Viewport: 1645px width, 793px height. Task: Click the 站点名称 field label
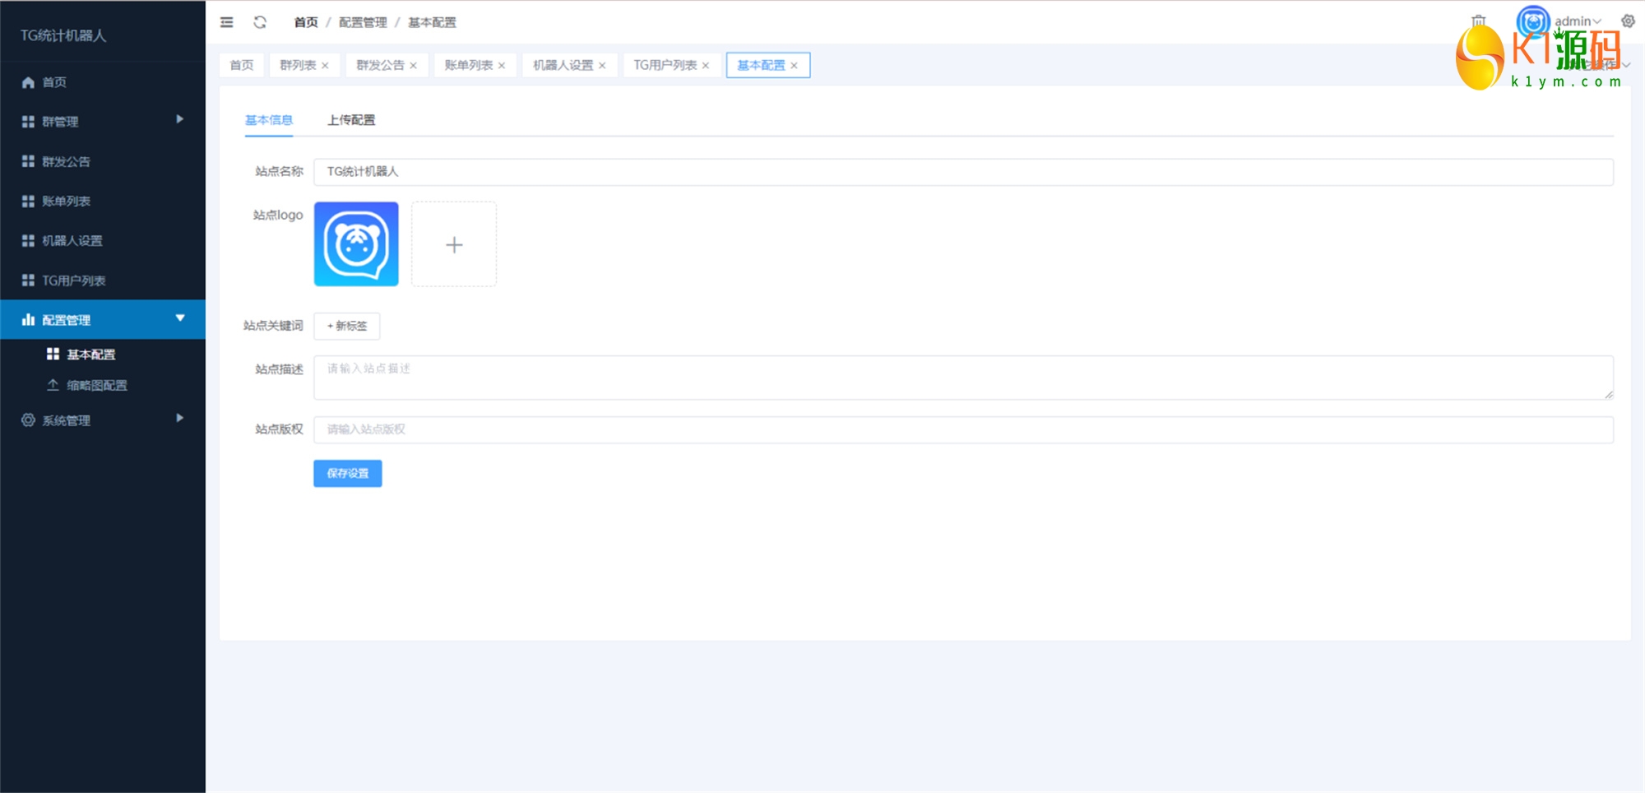point(279,171)
